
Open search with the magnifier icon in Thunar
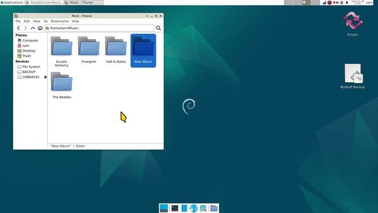[x=158, y=28]
